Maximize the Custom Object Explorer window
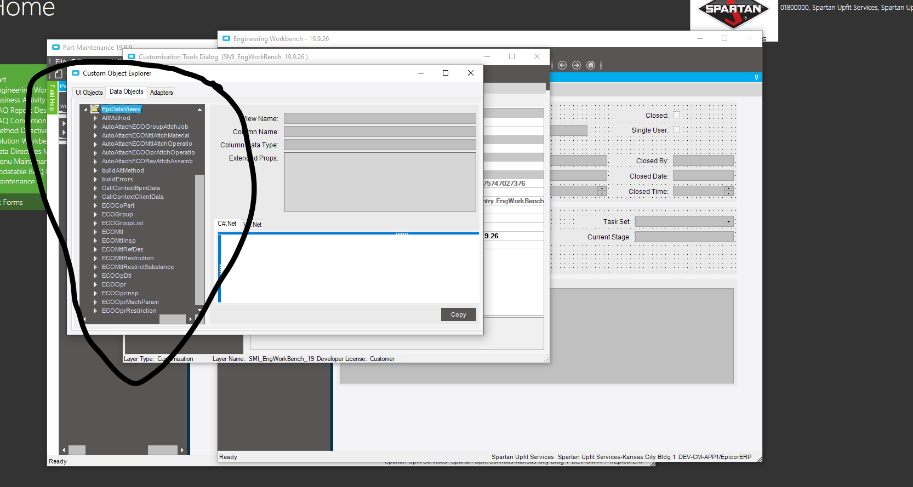This screenshot has width=913, height=487. [446, 73]
